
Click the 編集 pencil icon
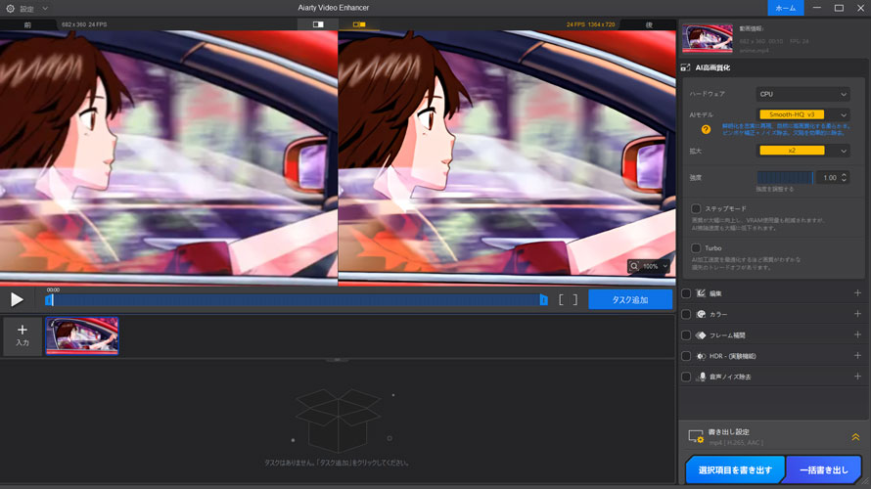point(701,293)
